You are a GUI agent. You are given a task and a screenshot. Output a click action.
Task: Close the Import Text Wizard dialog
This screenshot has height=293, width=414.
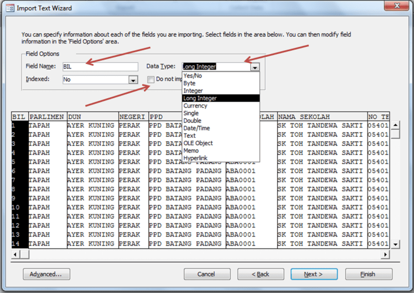tap(397, 6)
